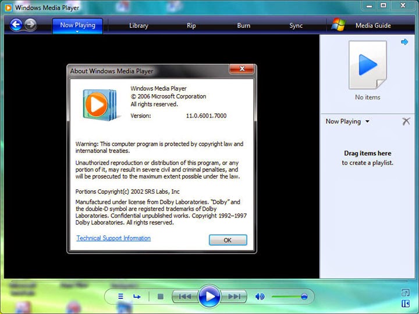
Task: Maximize the Windows Media Player window
Action: pos(384,6)
